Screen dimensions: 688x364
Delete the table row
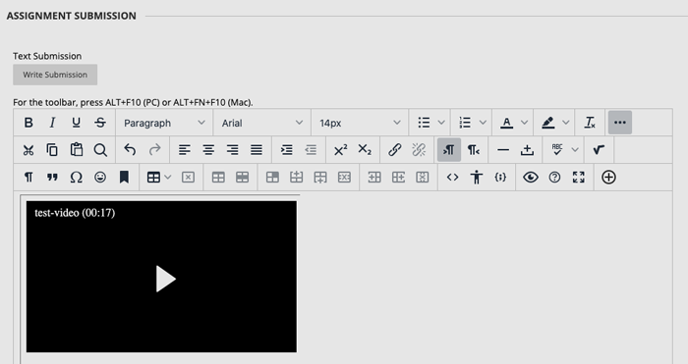pyautogui.click(x=344, y=177)
